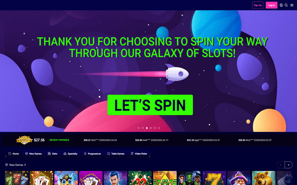The width and height of the screenshot is (297, 185).
Task: Click the document icon beside Log In
Action: pos(281,5)
